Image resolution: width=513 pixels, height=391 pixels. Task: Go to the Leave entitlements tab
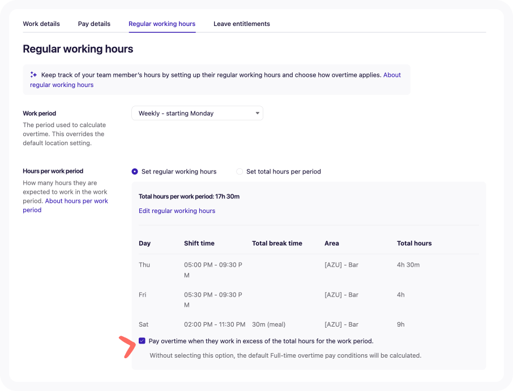(241, 24)
